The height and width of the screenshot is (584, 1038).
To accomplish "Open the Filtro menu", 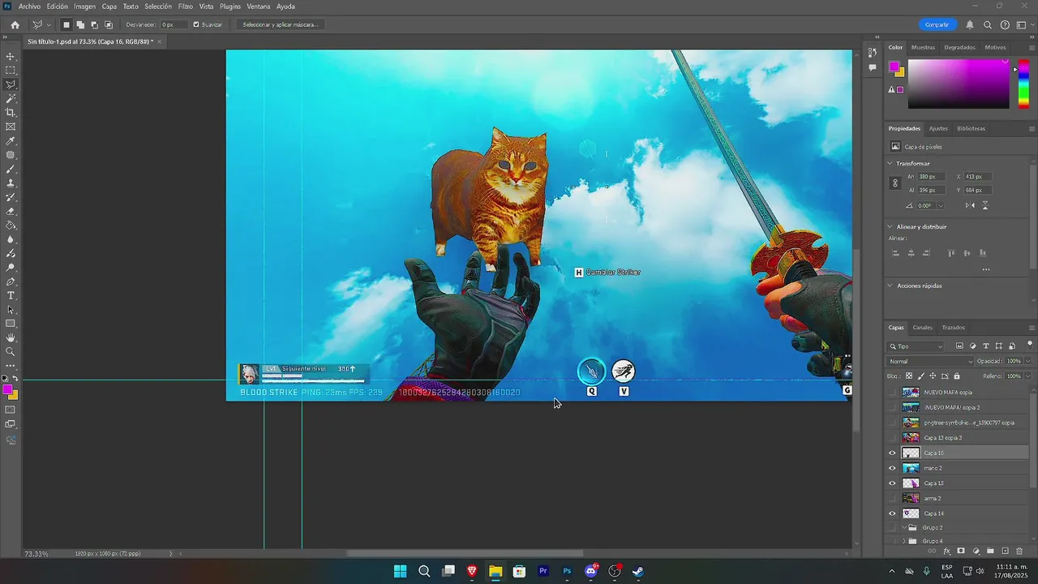I will (186, 6).
